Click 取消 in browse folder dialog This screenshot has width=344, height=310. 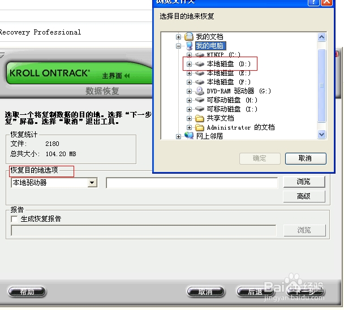click(x=306, y=158)
